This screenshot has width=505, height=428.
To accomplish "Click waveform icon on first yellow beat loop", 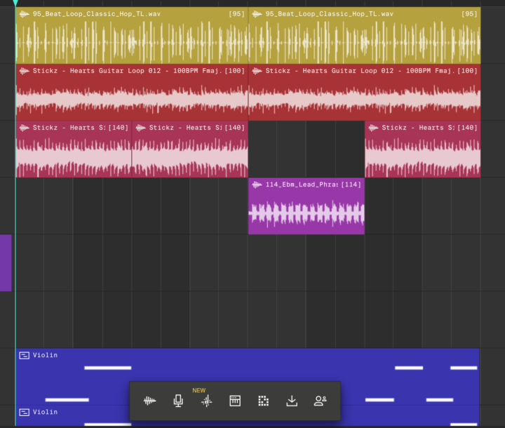I will 24,14.
